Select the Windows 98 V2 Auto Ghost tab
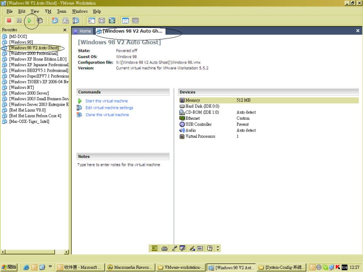 click(130, 31)
